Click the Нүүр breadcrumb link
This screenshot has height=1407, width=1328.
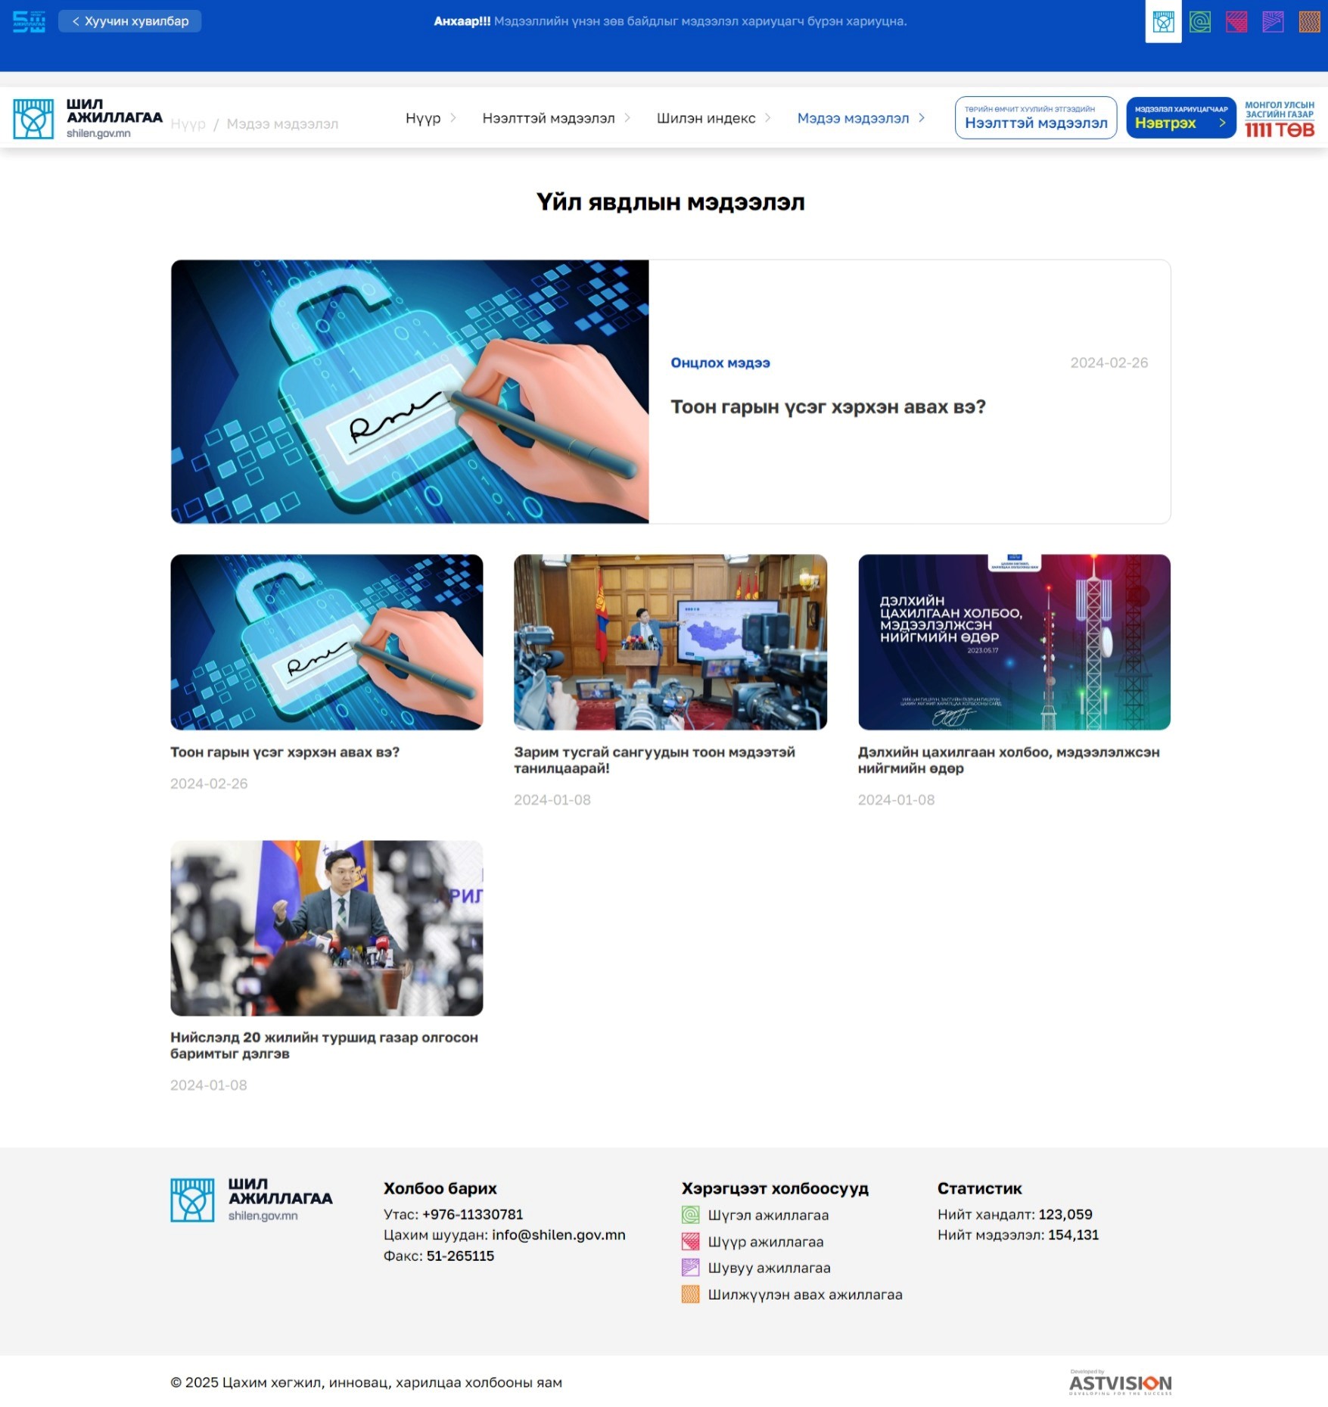188,124
